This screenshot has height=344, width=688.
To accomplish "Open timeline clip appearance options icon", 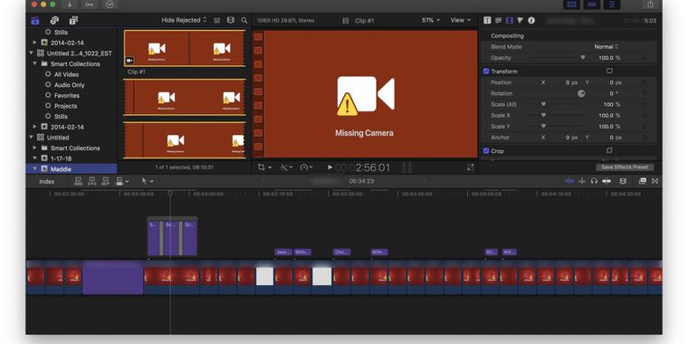I will tap(623, 181).
